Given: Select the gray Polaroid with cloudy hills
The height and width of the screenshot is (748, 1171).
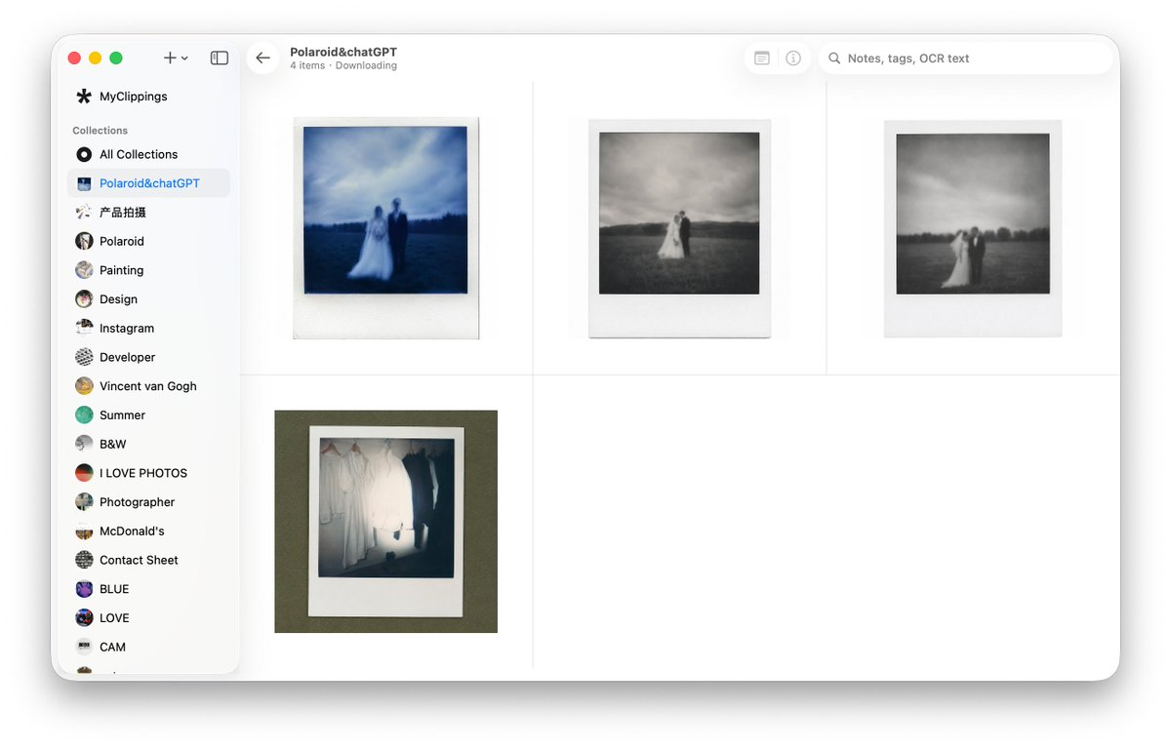Looking at the screenshot, I should [679, 228].
